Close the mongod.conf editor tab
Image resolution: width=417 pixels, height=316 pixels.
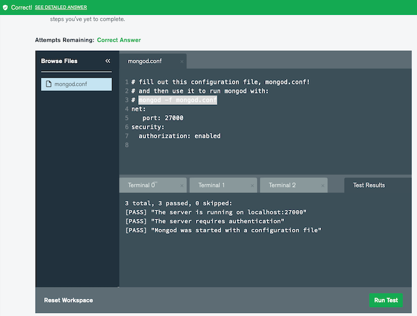tap(182, 61)
